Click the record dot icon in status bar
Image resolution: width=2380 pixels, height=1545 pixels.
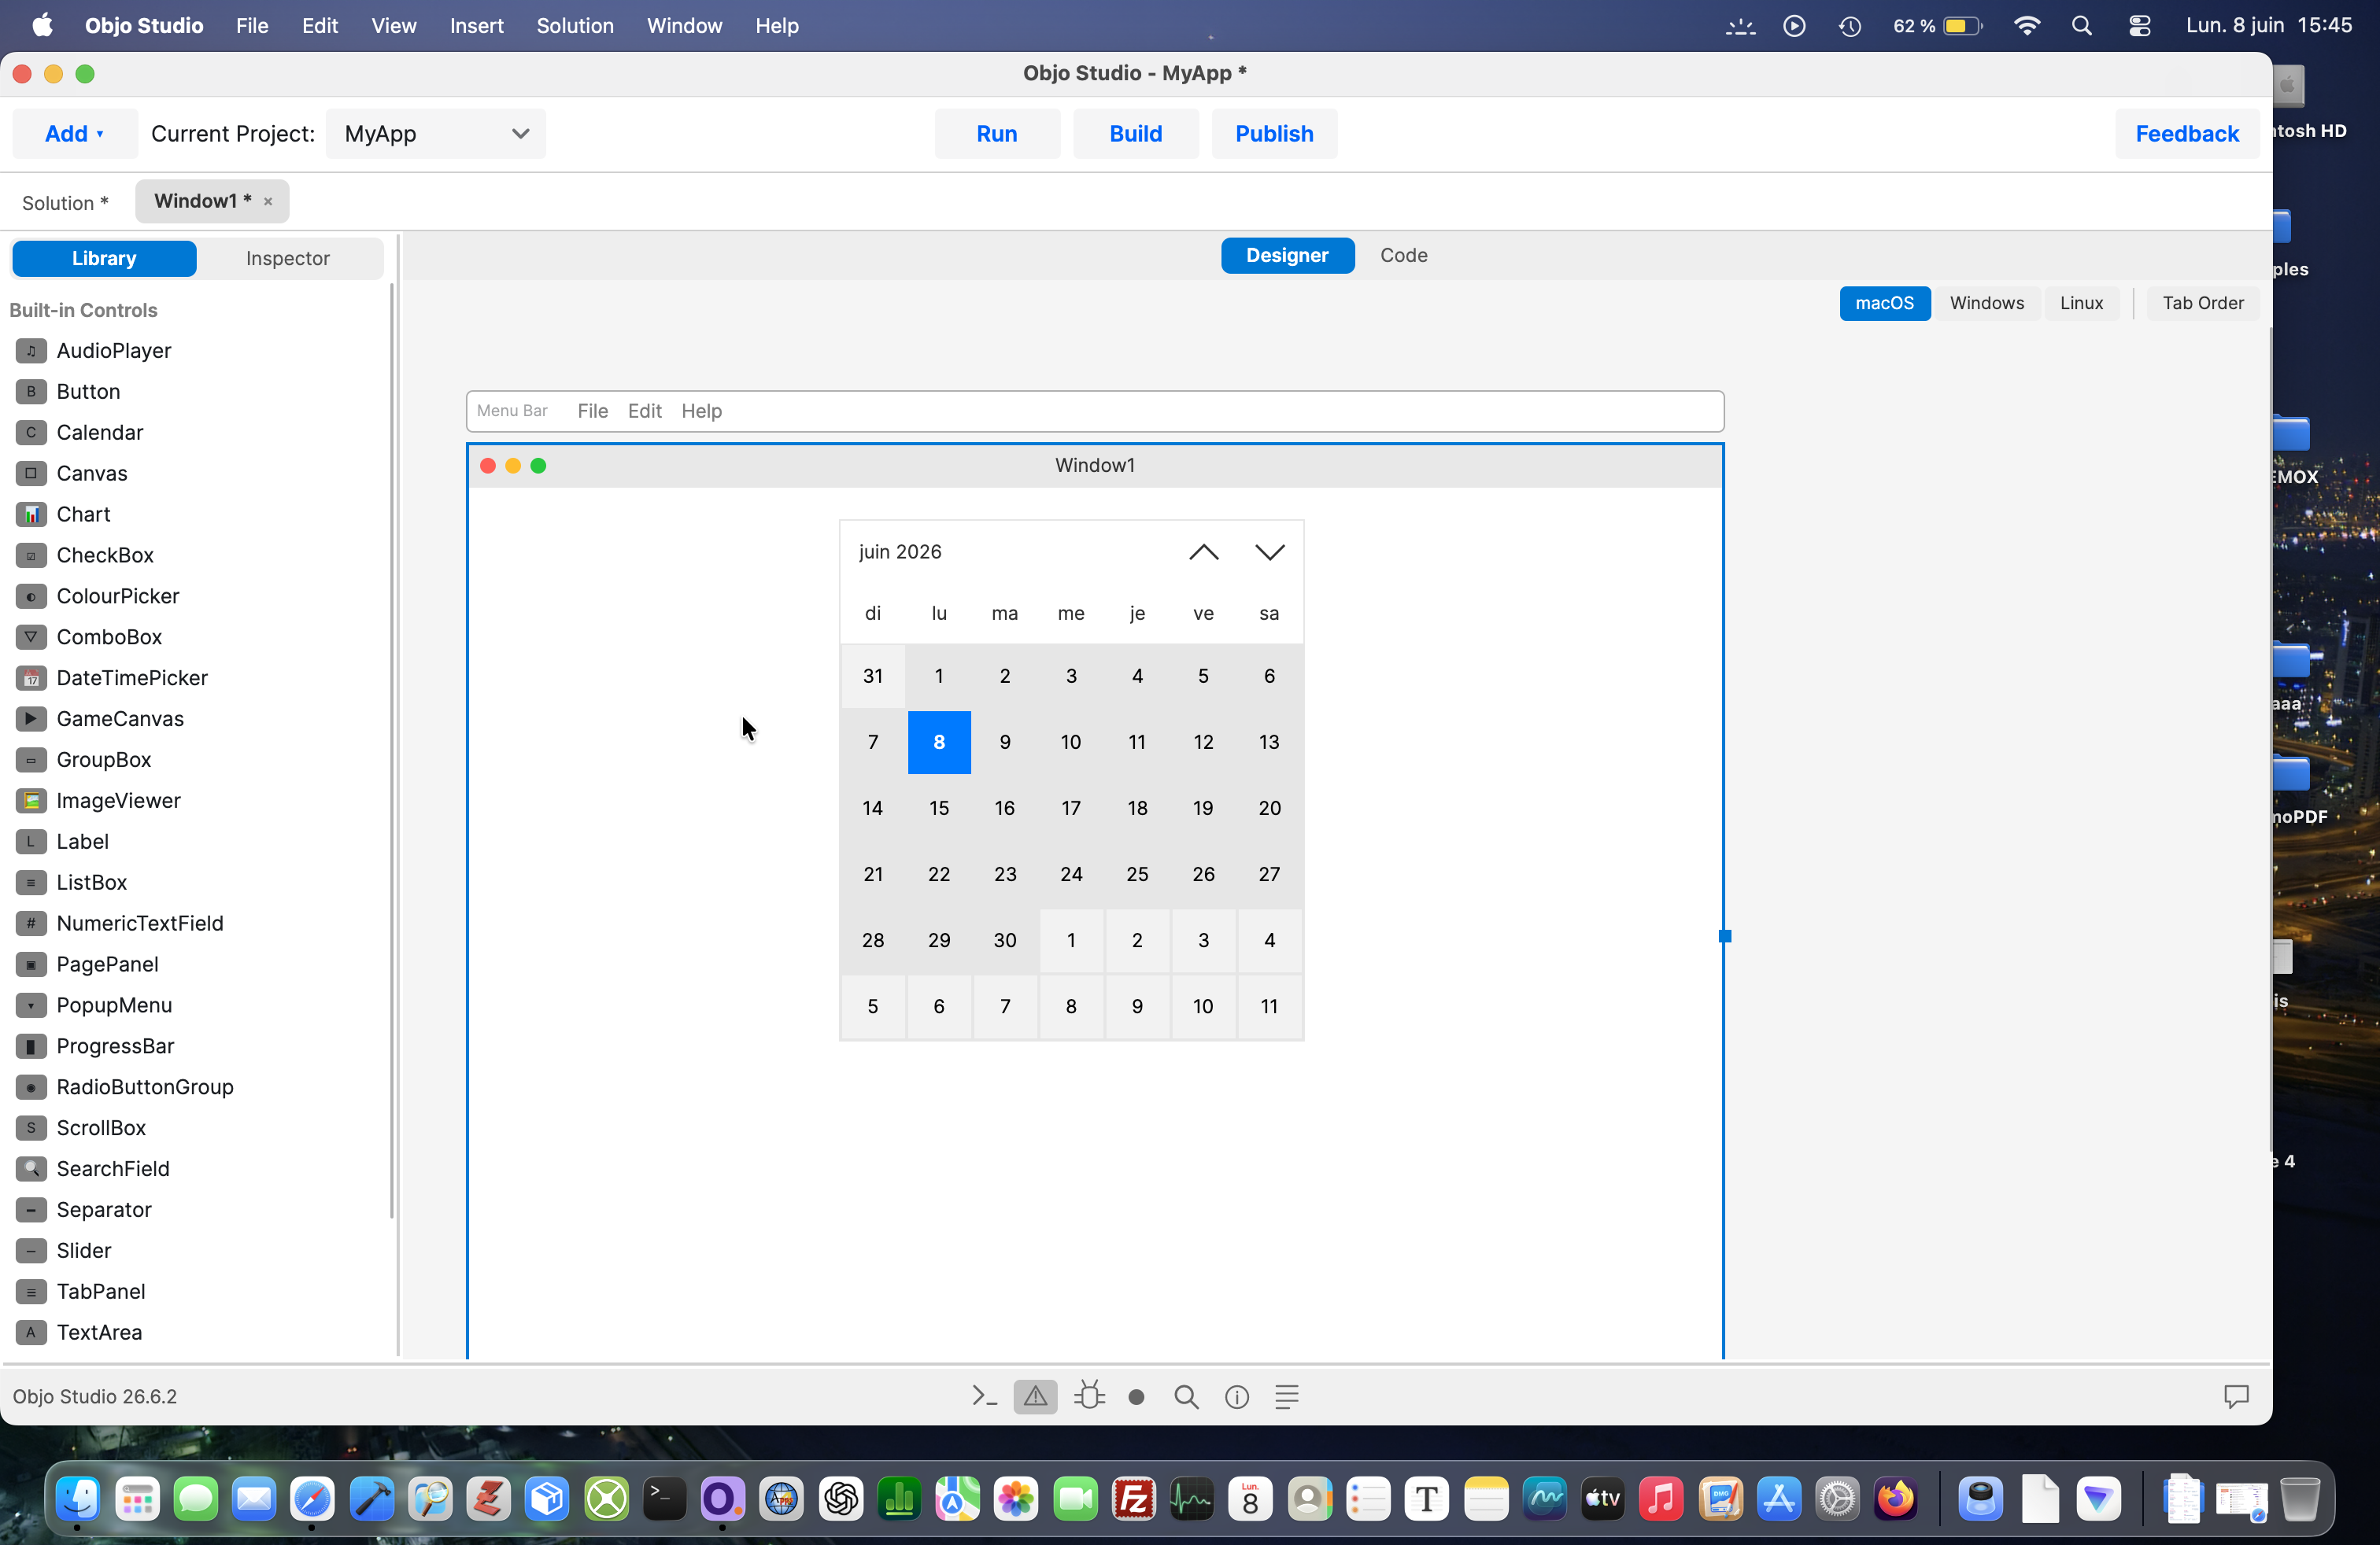pyautogui.click(x=1136, y=1397)
